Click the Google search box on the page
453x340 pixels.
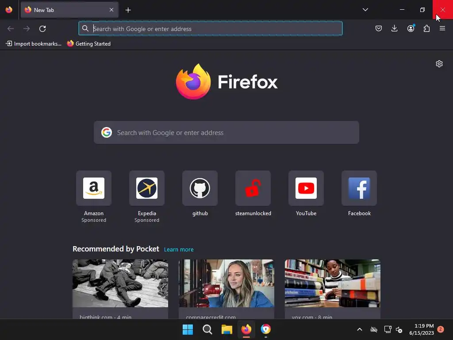226,132
